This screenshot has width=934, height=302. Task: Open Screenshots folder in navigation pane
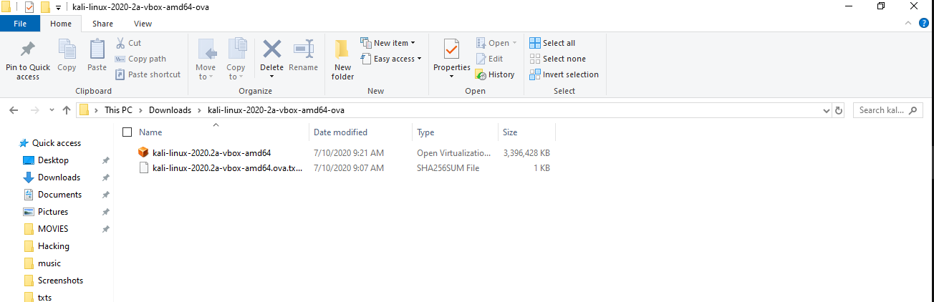coord(60,281)
